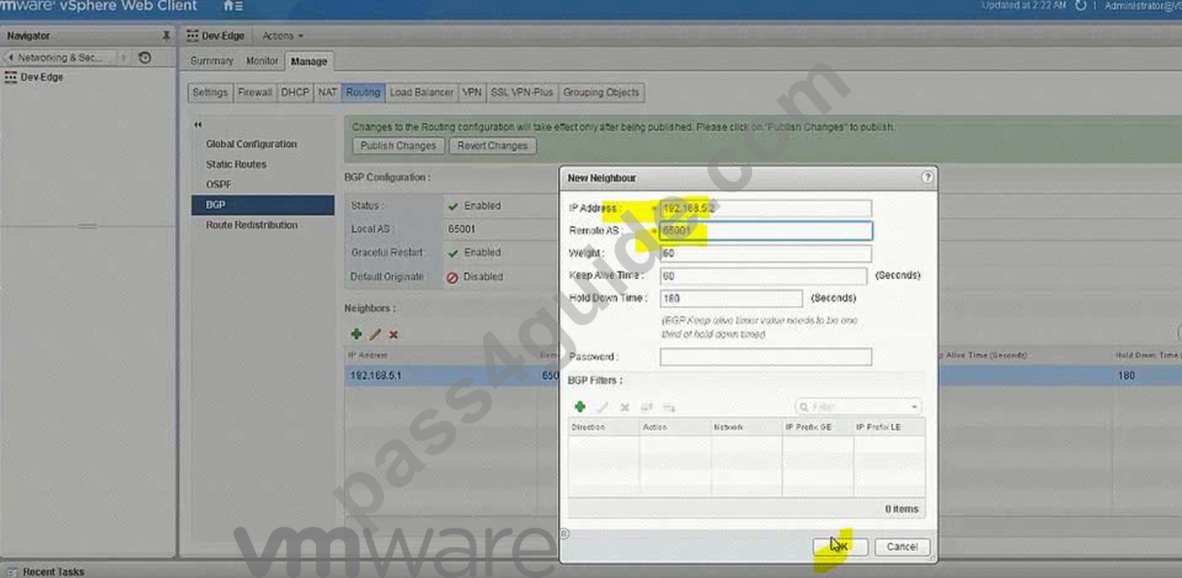Open the vSphere home menu icon

click(233, 7)
